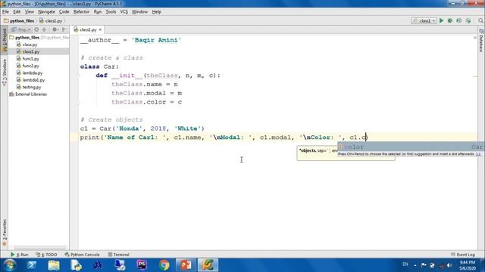Toggle the Database tool window side tab
This screenshot has height=272, width=485.
(481, 41)
